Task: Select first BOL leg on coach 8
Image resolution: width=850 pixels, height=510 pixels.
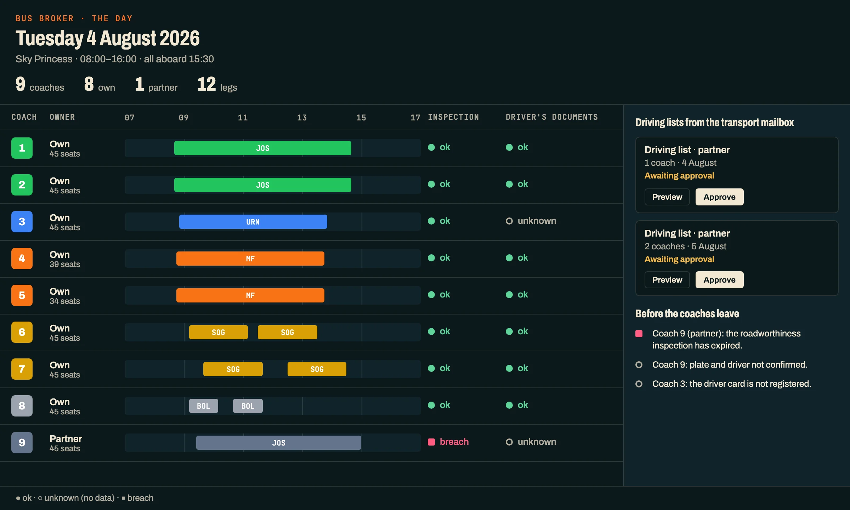Action: (x=204, y=406)
